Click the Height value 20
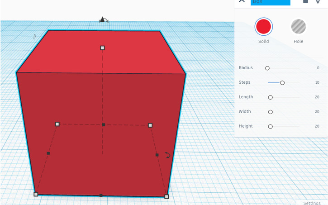Viewport: 328px width, 205px height. pyautogui.click(x=317, y=126)
